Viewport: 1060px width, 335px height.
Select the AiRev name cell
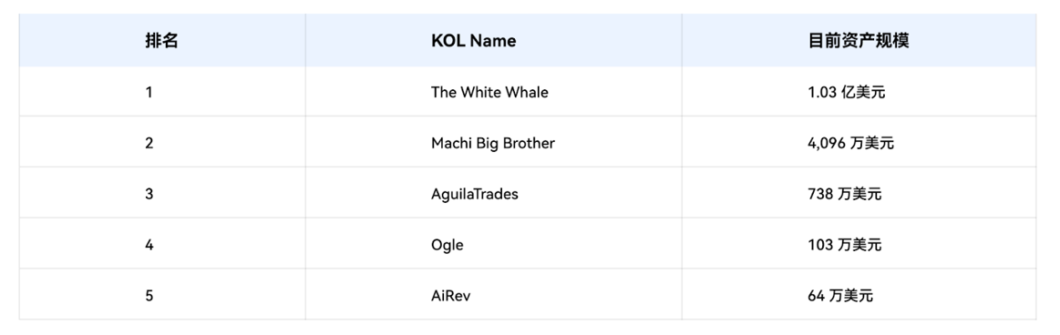click(x=450, y=296)
